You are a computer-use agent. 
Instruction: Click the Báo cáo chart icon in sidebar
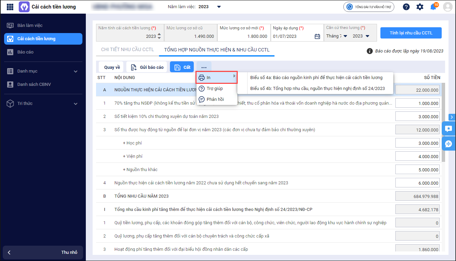(x=10, y=52)
